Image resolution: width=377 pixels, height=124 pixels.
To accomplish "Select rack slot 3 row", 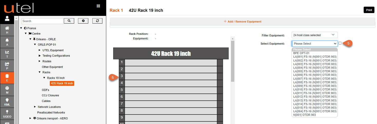I will (x=171, y=76).
